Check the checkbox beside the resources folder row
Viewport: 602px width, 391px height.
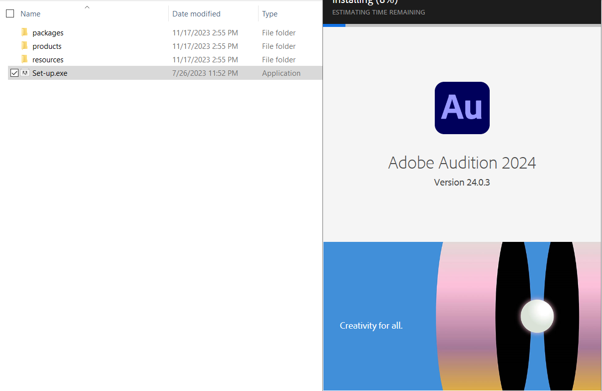coord(14,59)
